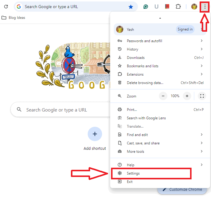
Task: Expand the Bookmarks and lists chevron
Action: 202,66
